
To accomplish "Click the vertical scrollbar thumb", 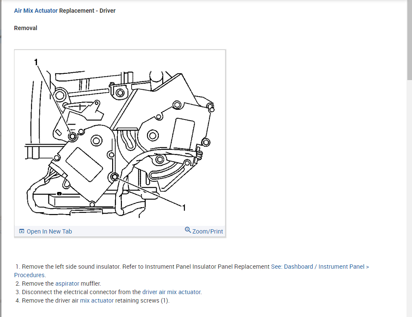I will pyautogui.click(x=409, y=40).
